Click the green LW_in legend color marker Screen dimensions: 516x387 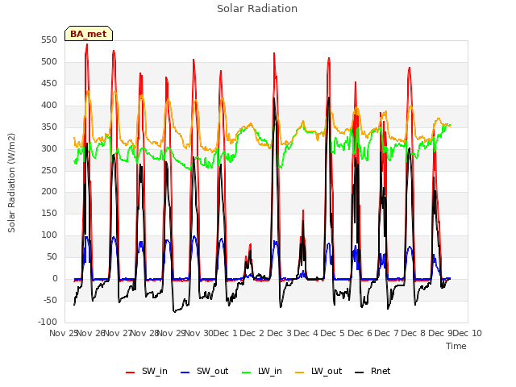point(247,372)
